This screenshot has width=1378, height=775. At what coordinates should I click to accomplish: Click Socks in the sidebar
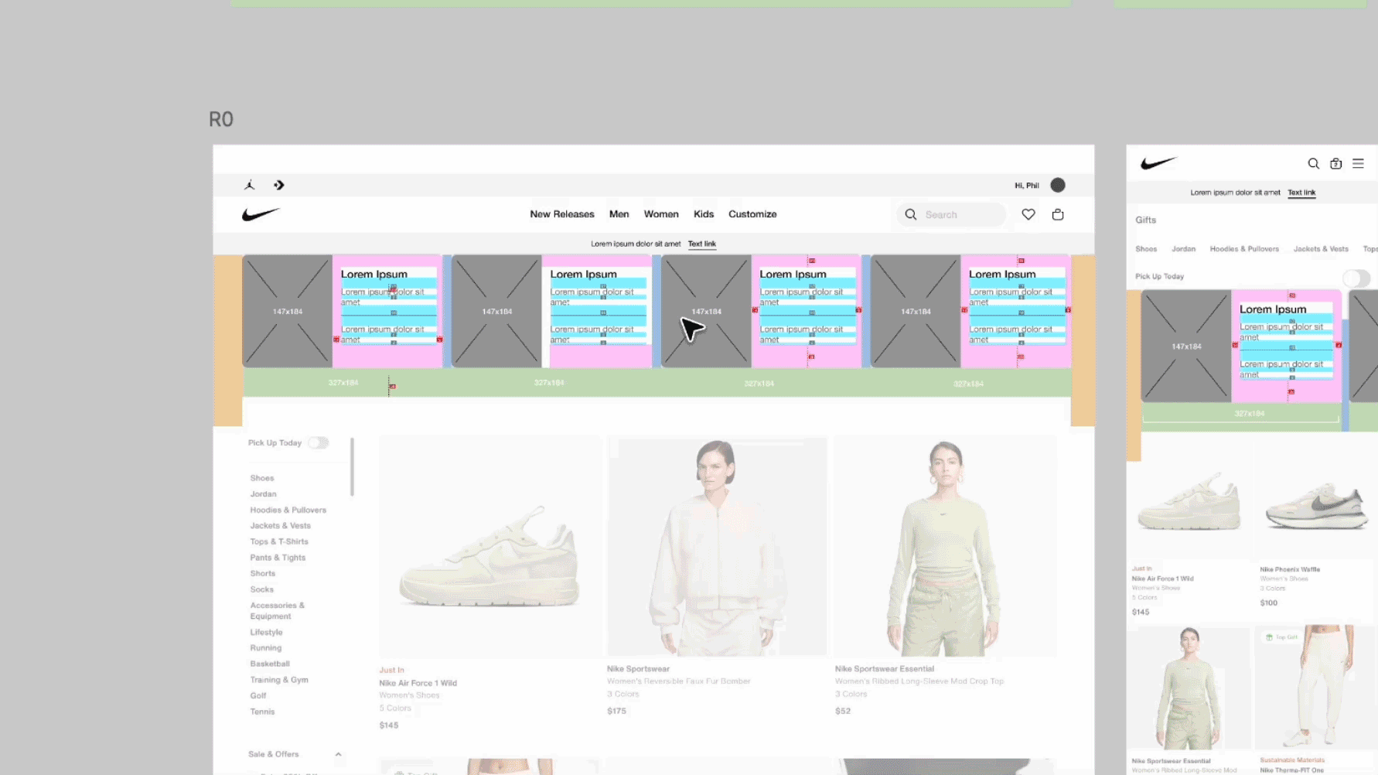tap(262, 589)
